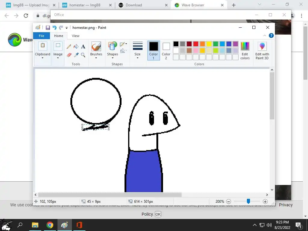Reload the browser page
308x231 pixels.
point(26,16)
